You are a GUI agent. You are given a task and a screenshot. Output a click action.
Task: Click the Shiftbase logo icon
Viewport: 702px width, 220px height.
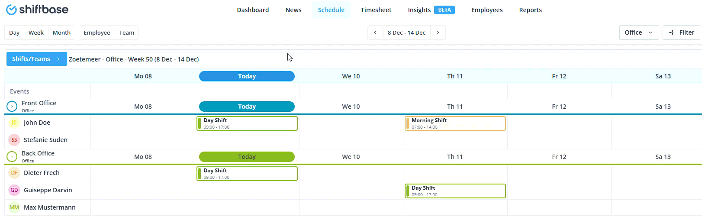point(12,10)
